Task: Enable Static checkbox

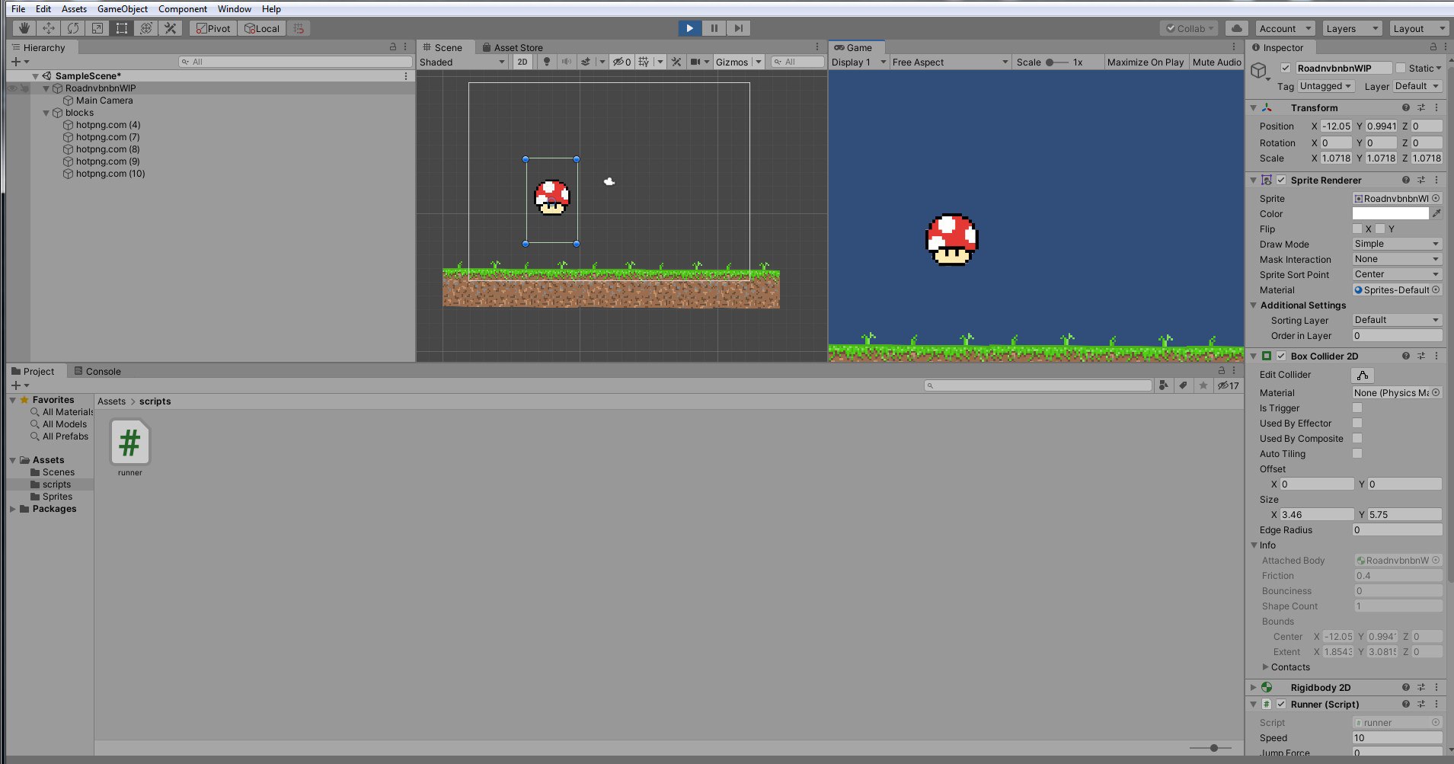Action: pos(1401,68)
